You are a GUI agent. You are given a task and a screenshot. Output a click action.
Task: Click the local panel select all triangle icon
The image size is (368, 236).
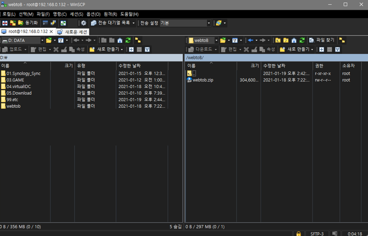point(147,49)
